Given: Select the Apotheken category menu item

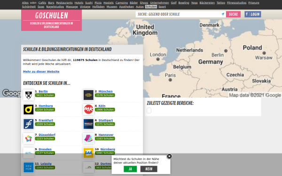Looking at the screenshot, I should click(x=126, y=7).
